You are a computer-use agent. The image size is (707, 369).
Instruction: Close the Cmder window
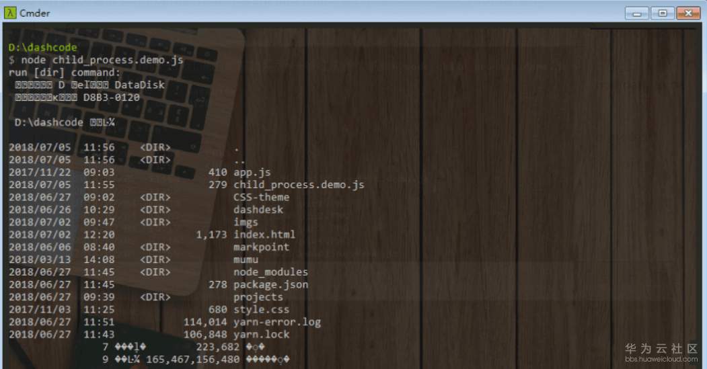coord(688,13)
